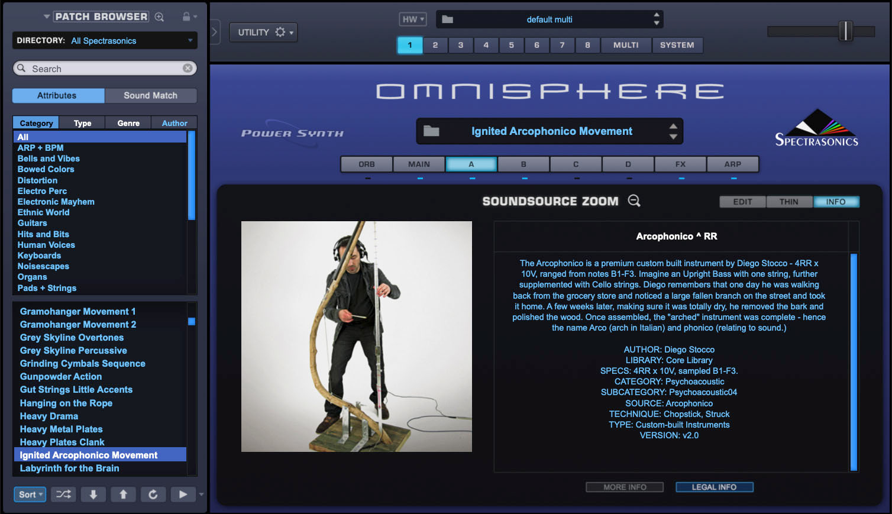Open the Utility dropdown arrow
The width and height of the screenshot is (892, 514).
tap(292, 33)
